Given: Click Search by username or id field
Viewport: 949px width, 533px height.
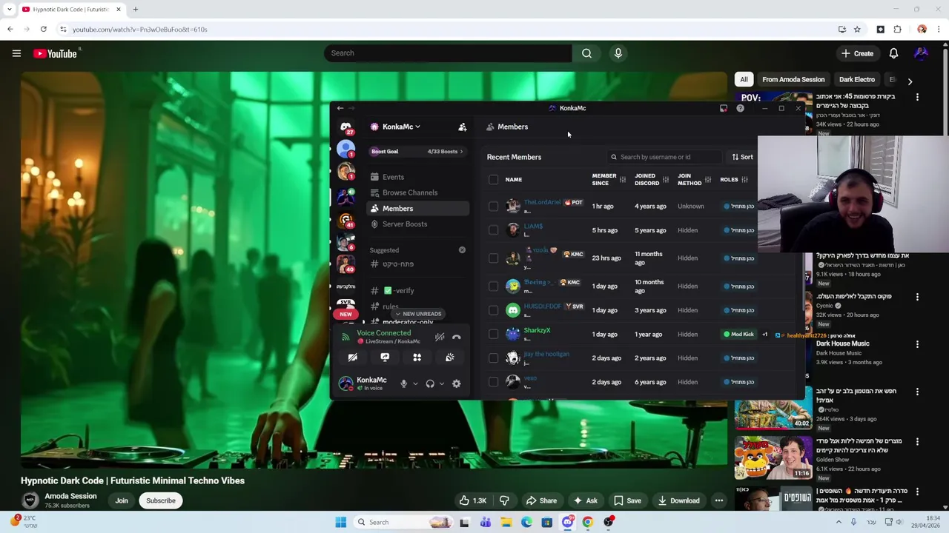Looking at the screenshot, I should (664, 157).
